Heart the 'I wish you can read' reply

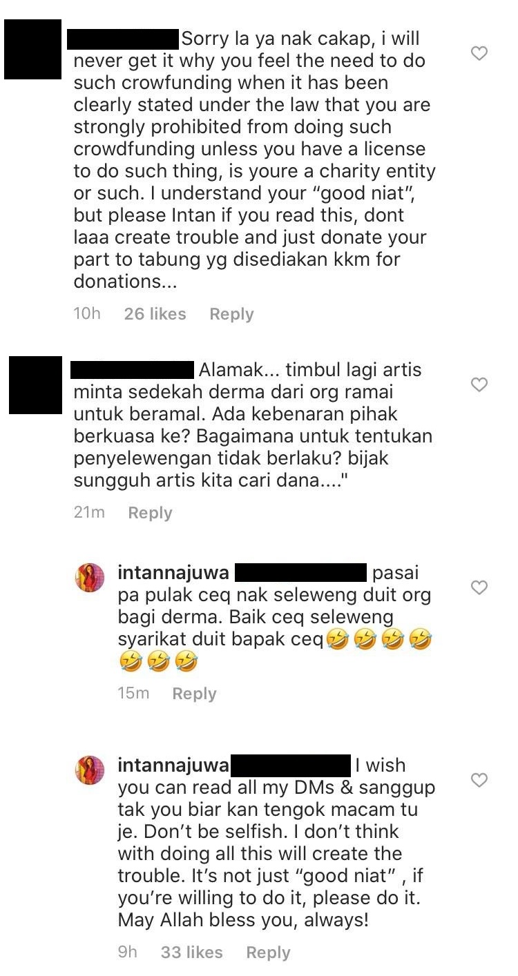coord(479,780)
